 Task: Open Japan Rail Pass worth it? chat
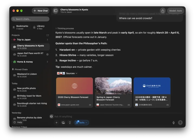point(30,55)
